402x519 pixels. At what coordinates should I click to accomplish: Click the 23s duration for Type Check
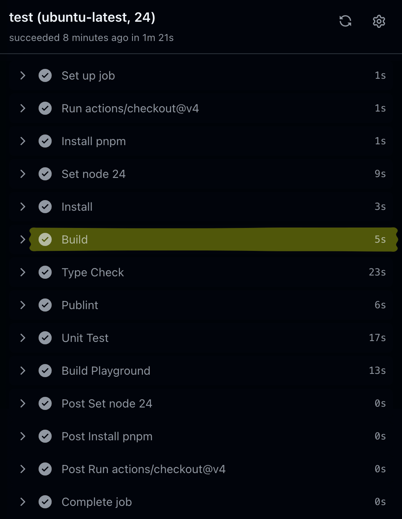(377, 272)
